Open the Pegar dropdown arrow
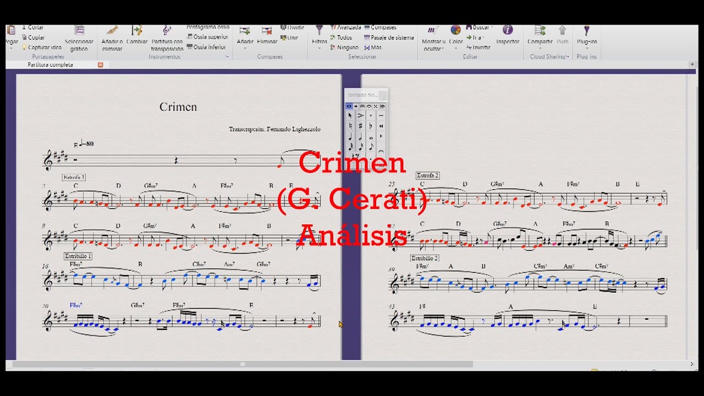The image size is (704, 396). point(11,48)
